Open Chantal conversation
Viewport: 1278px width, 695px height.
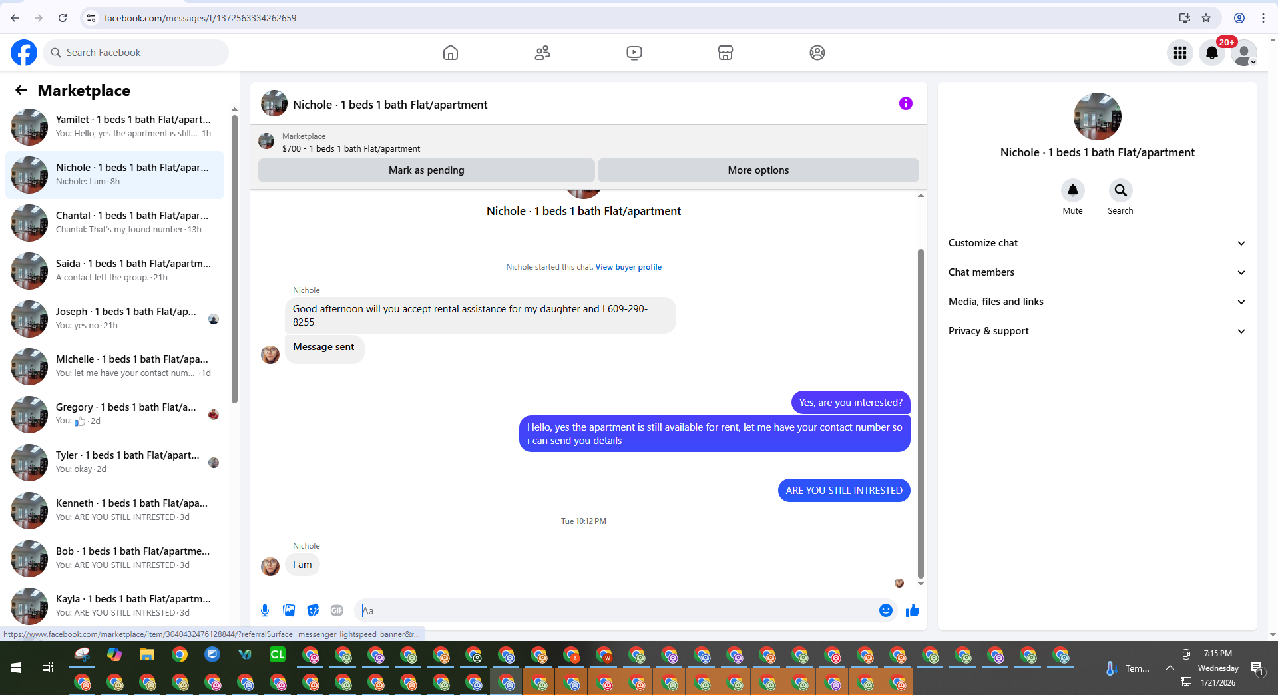click(114, 223)
